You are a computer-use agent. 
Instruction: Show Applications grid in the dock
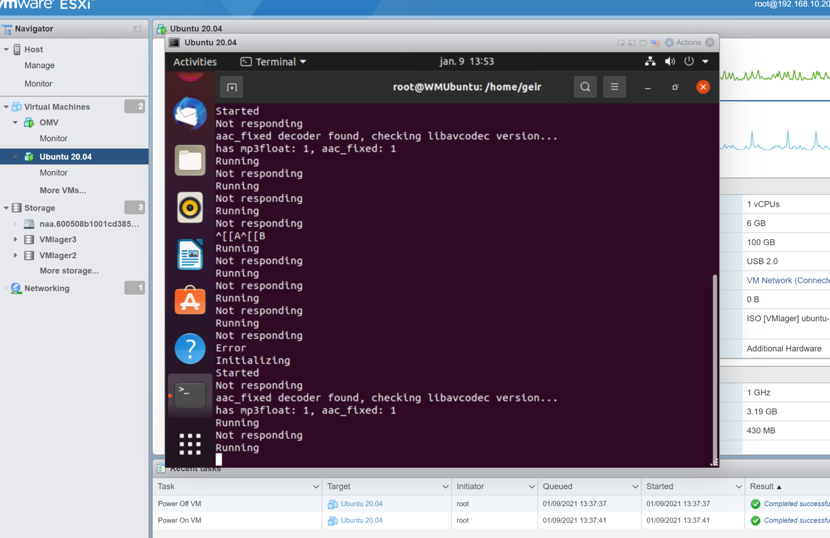pyautogui.click(x=190, y=443)
